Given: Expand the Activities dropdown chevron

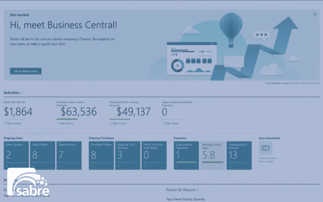Looking at the screenshot, I should [21, 93].
